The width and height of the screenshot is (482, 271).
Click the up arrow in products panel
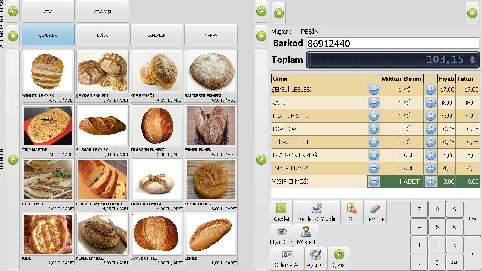(x=13, y=160)
